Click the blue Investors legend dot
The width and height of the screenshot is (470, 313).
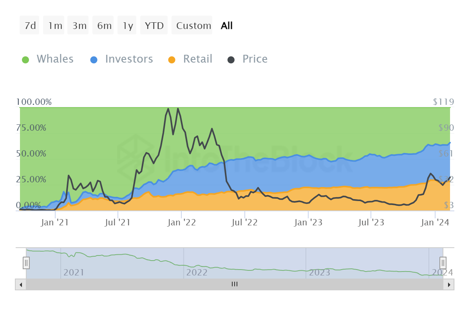click(94, 59)
